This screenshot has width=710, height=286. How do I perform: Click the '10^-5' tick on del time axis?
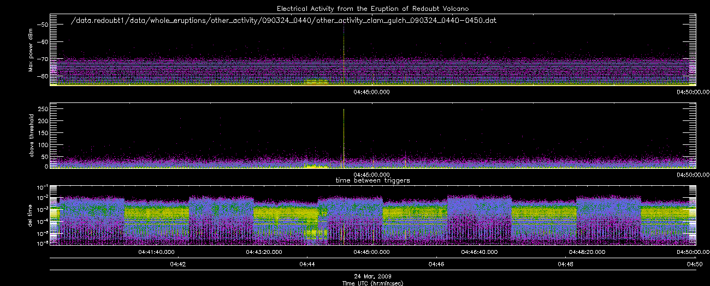pyautogui.click(x=42, y=233)
